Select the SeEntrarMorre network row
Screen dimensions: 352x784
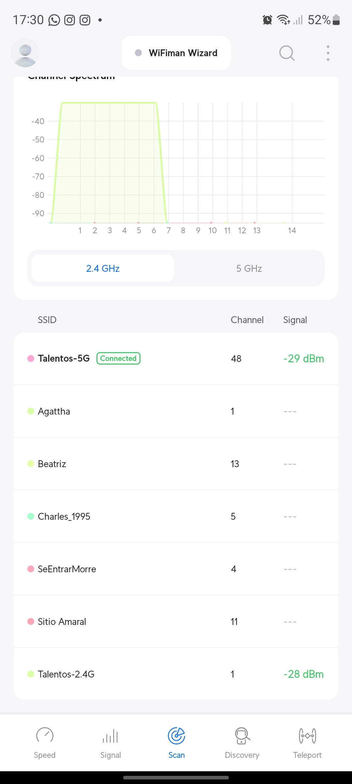[x=176, y=569]
